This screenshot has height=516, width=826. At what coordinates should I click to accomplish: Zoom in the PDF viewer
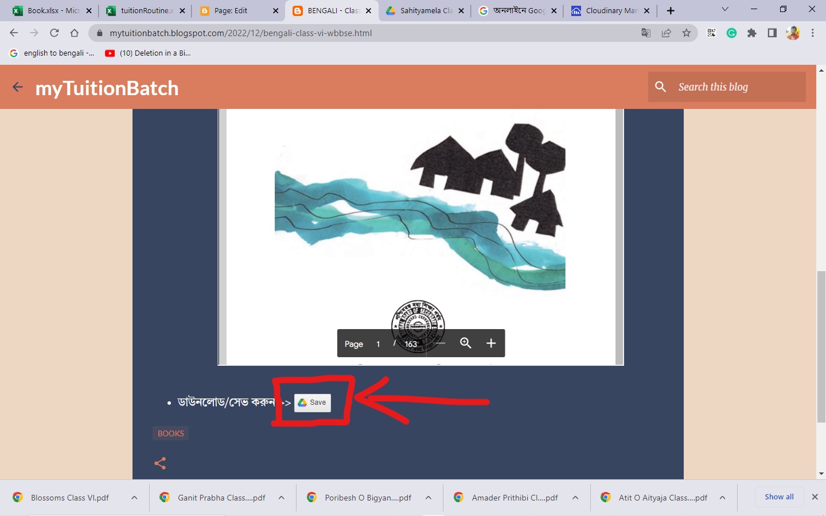tap(491, 343)
